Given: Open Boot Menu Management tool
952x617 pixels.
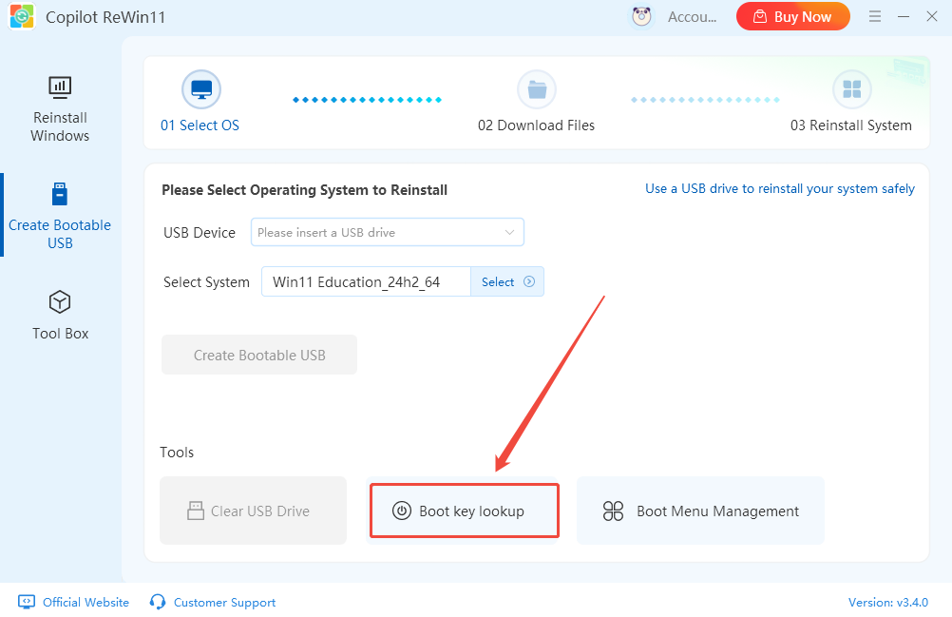Looking at the screenshot, I should tap(700, 511).
